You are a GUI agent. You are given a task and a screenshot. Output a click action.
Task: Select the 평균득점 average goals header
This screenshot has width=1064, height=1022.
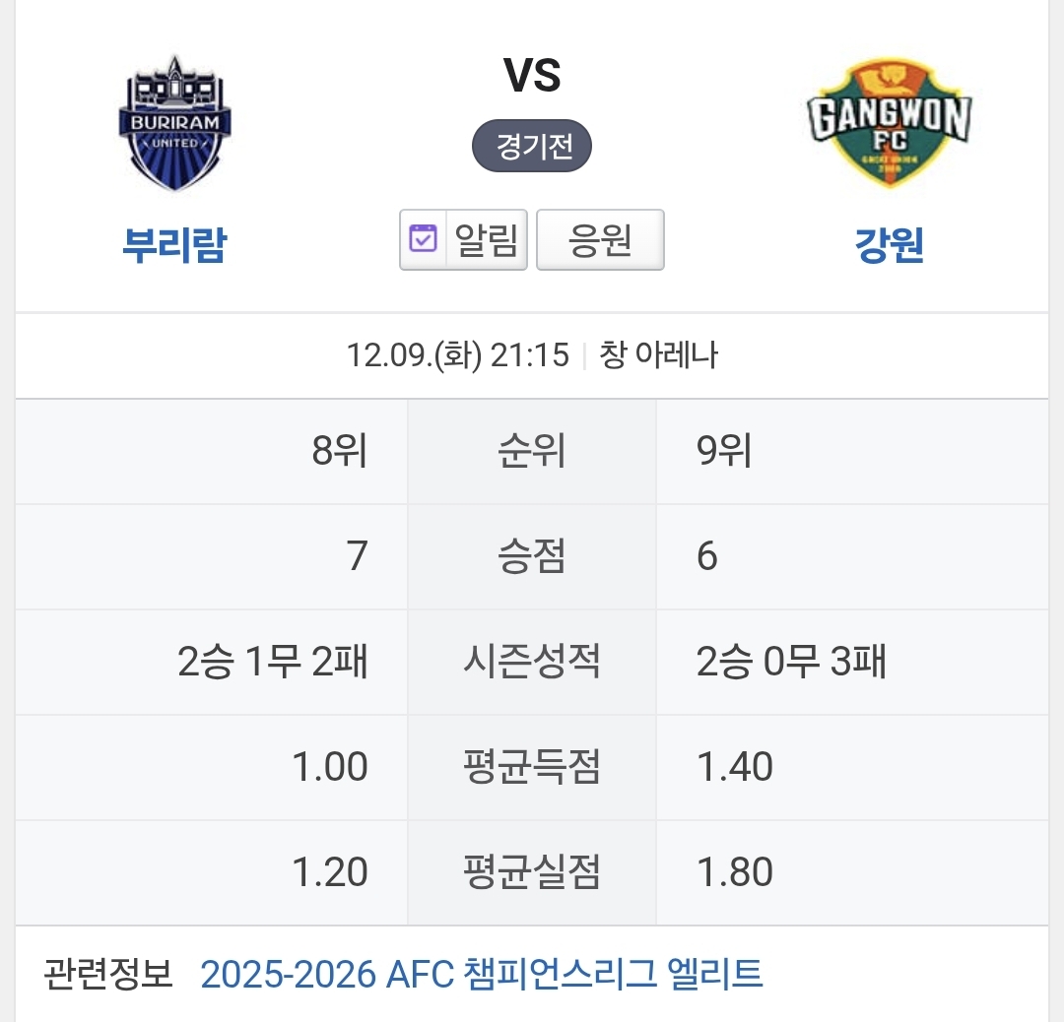(532, 767)
